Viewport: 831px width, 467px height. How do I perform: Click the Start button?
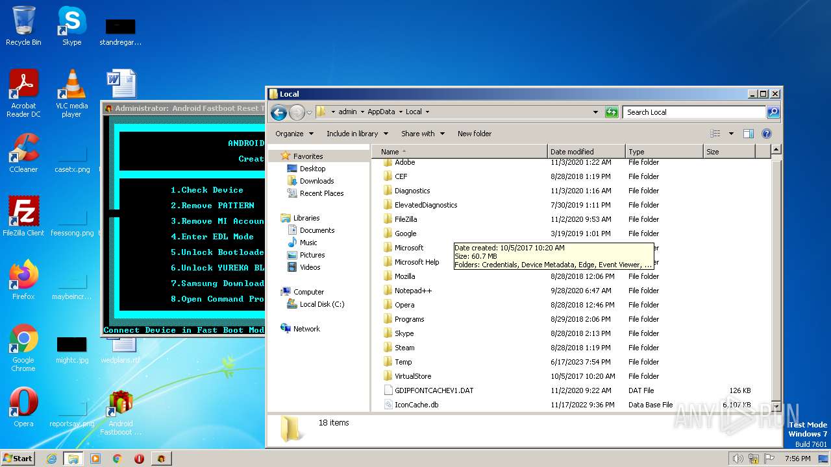coord(18,459)
